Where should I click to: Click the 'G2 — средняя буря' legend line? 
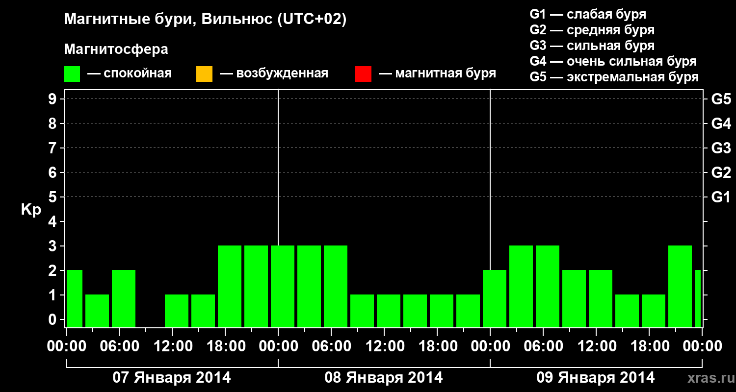pyautogui.click(x=592, y=30)
